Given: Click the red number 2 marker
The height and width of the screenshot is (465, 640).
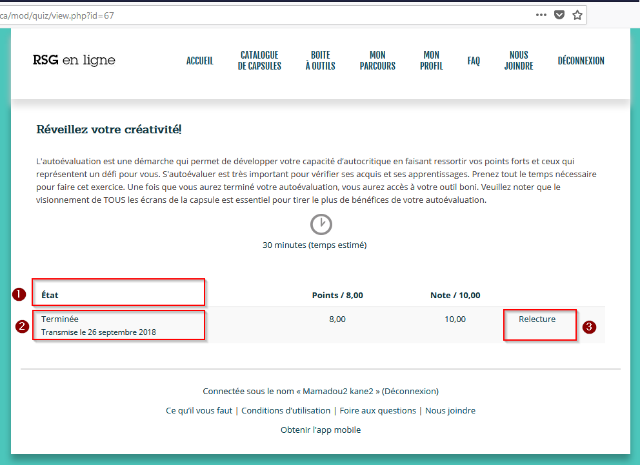Looking at the screenshot, I should point(22,326).
